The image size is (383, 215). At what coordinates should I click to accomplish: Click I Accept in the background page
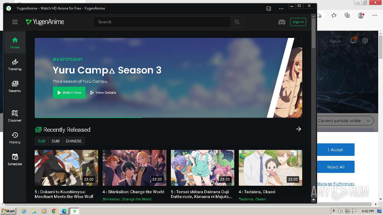[336, 150]
